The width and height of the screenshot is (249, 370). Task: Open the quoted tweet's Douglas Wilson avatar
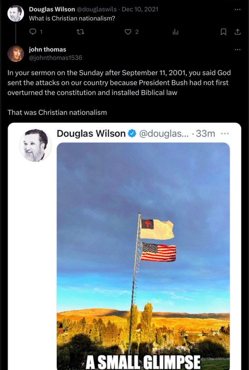(x=36, y=145)
